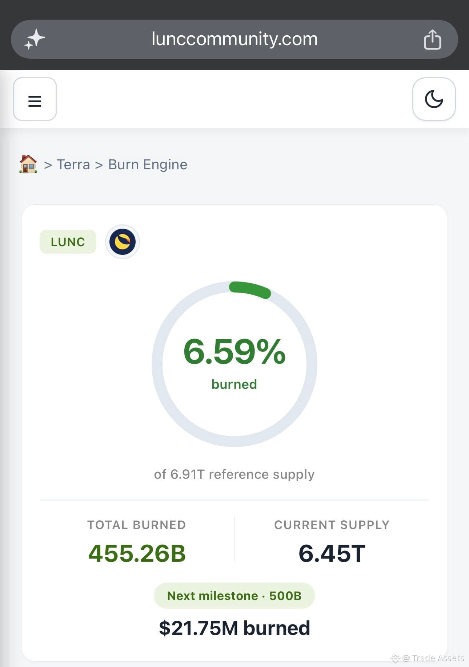
Task: Open the hamburger navigation menu
Action: pos(35,99)
